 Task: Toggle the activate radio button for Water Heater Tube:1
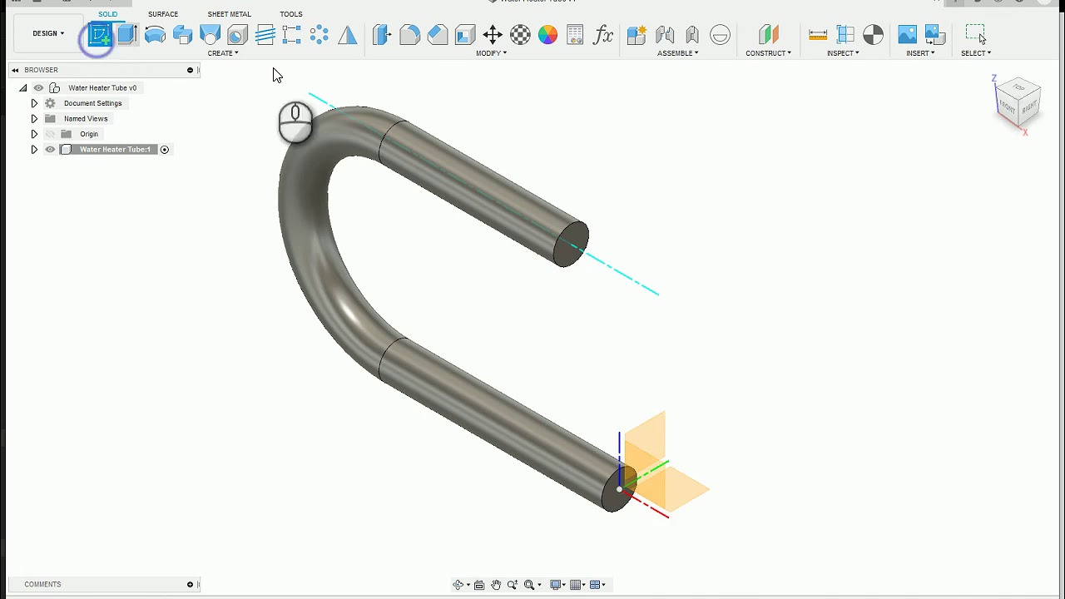165,150
